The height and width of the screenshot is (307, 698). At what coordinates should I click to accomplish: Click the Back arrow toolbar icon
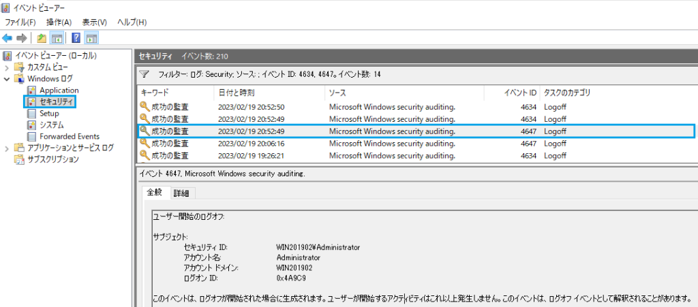[x=7, y=38]
